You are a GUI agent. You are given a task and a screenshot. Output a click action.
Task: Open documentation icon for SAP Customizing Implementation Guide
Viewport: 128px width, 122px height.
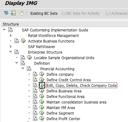pos(10,30)
